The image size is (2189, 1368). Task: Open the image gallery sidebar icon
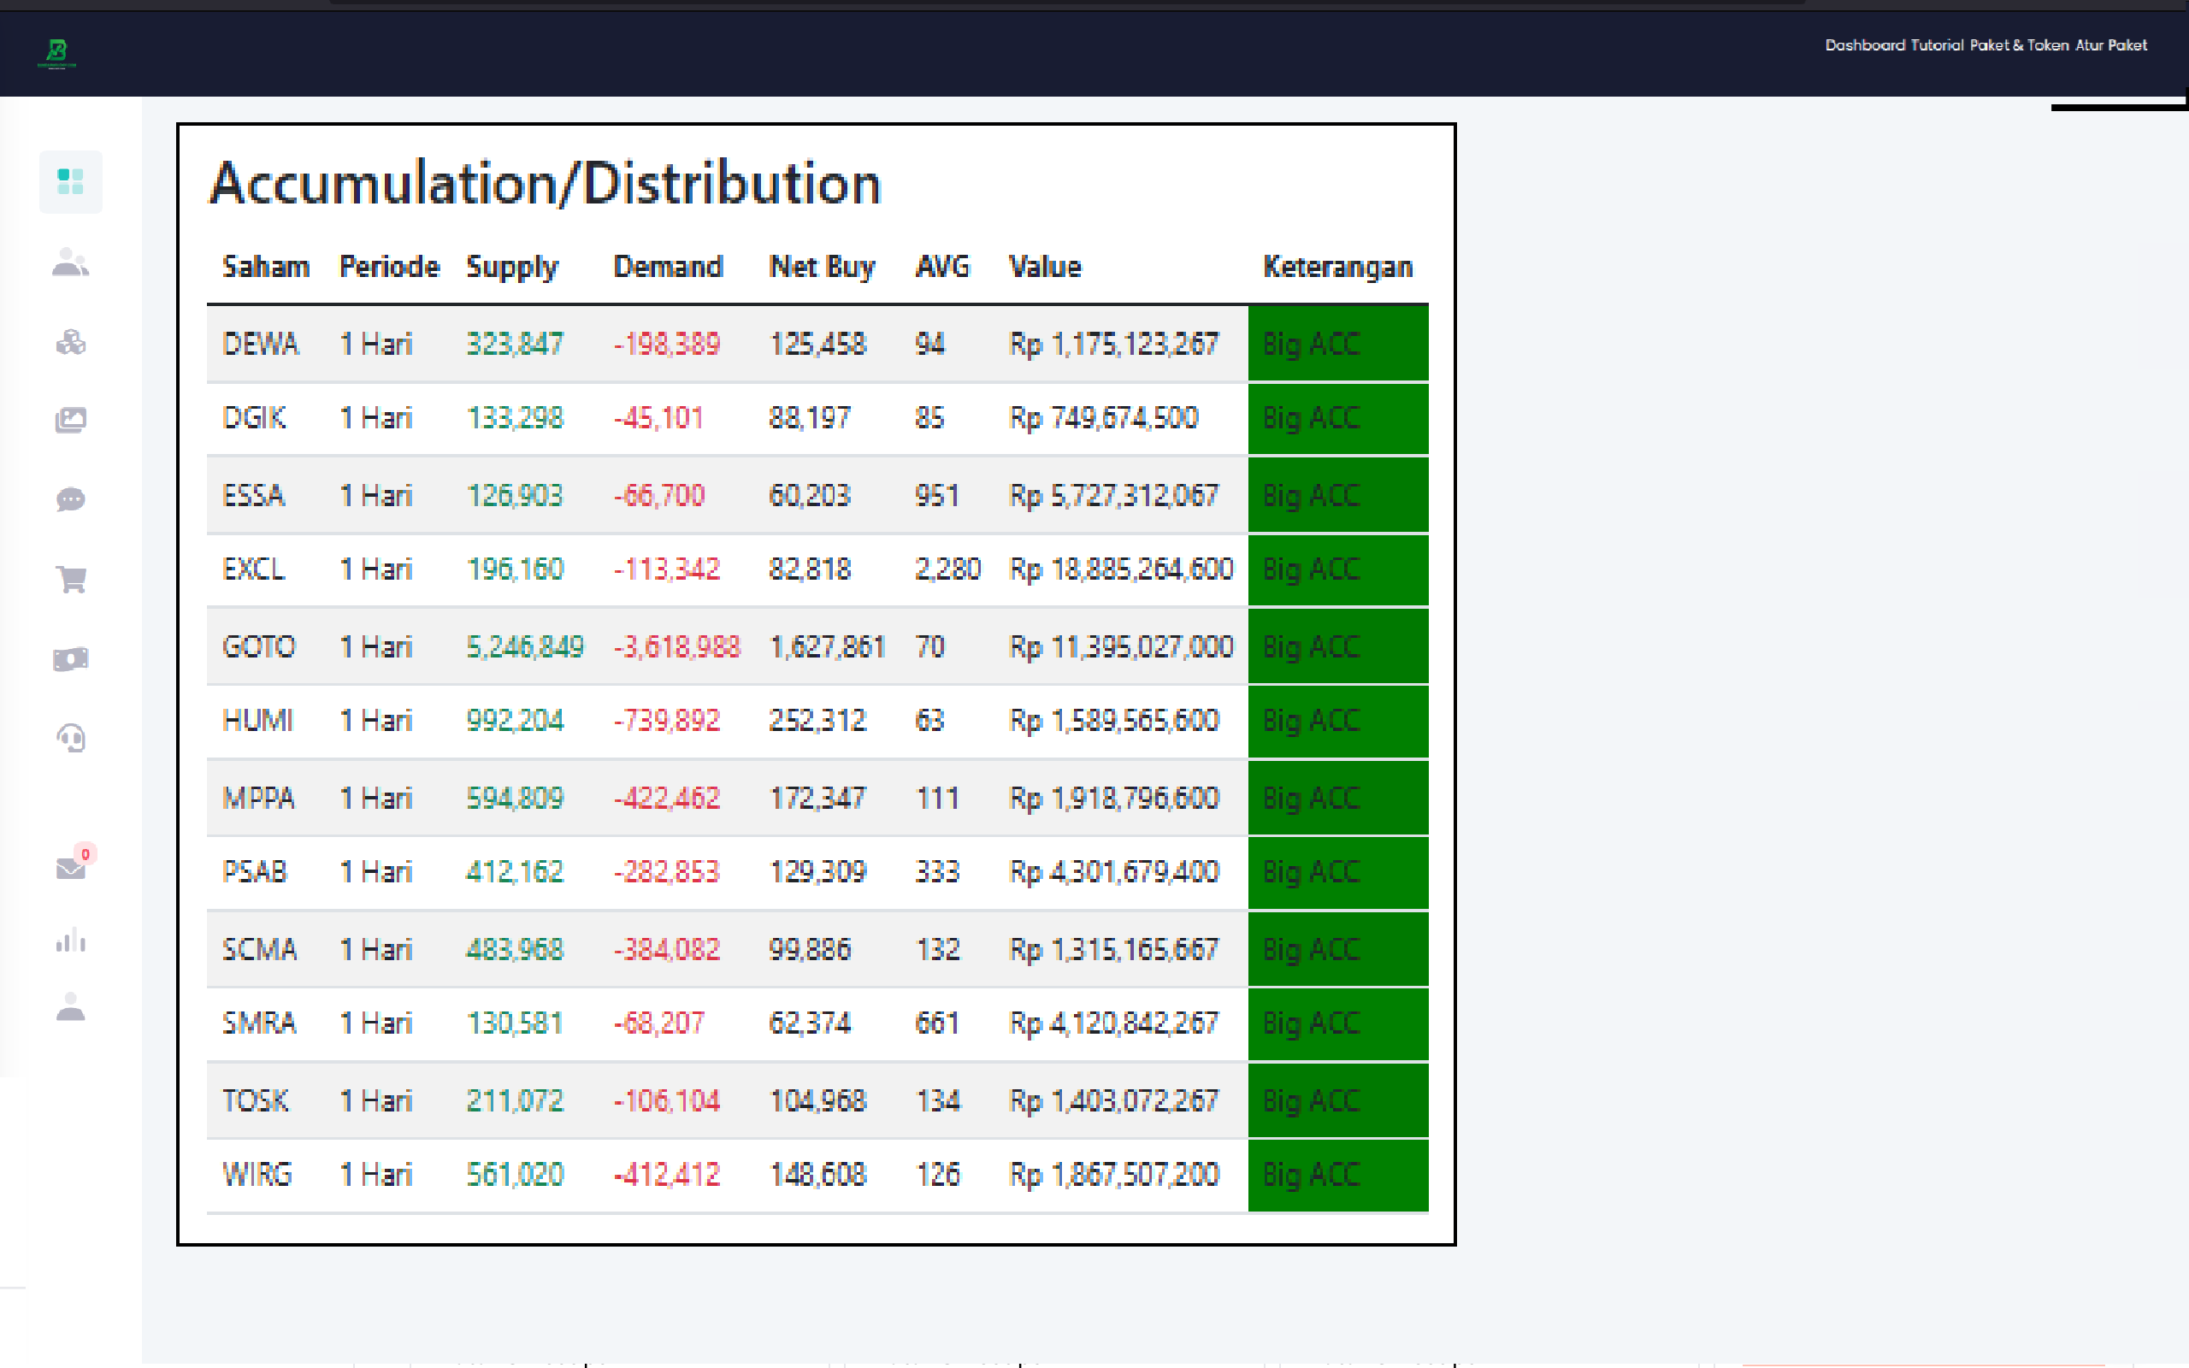click(71, 420)
